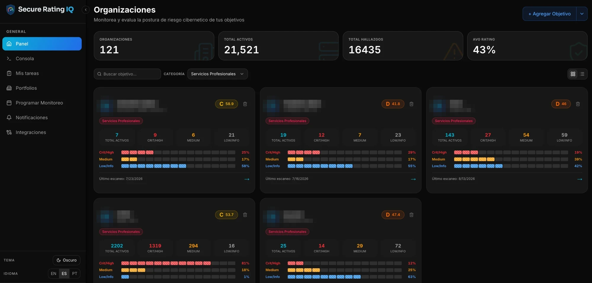
Task: Click the Notificaciones bell icon
Action: (x=9, y=117)
